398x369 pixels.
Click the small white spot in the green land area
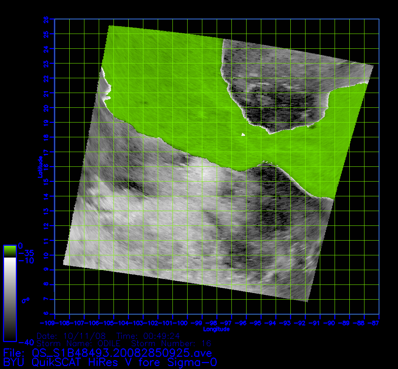click(243, 135)
